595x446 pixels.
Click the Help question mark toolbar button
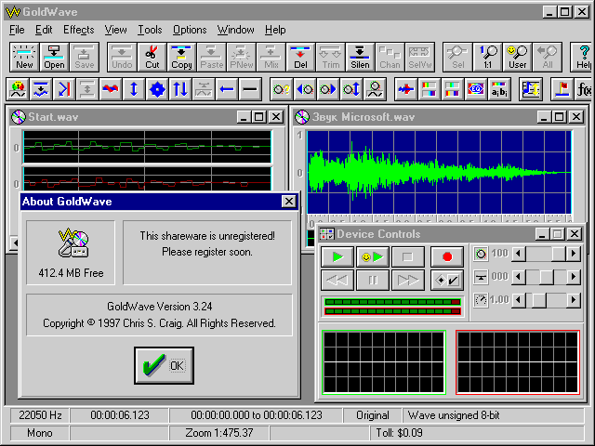[x=583, y=57]
